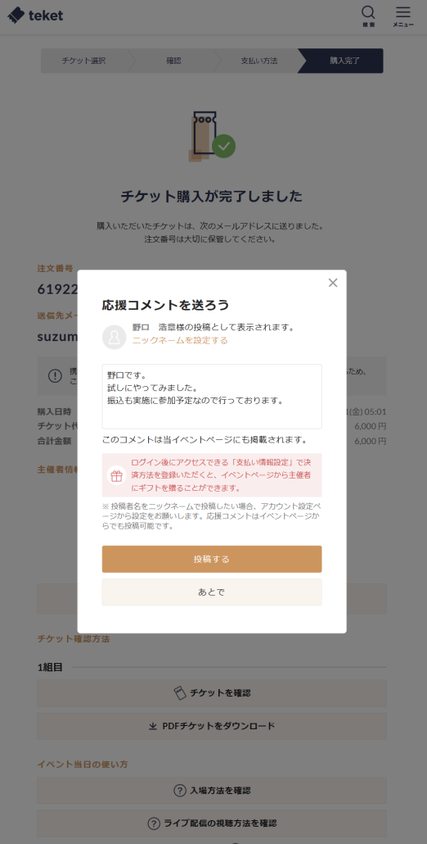The image size is (427, 844).
Task: Select the 確認 step tab
Action: point(173,61)
